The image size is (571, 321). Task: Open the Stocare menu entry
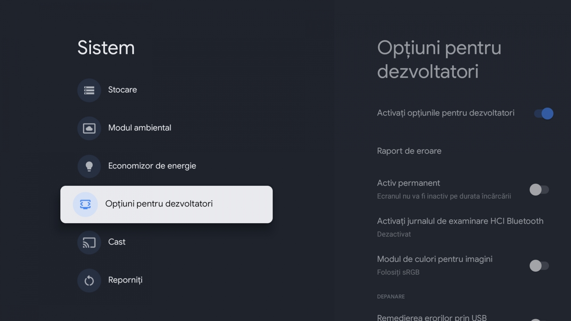[166, 90]
